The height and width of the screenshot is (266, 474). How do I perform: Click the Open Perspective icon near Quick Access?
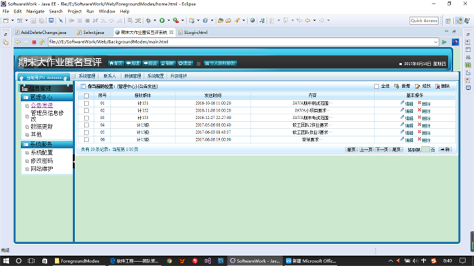(x=448, y=20)
